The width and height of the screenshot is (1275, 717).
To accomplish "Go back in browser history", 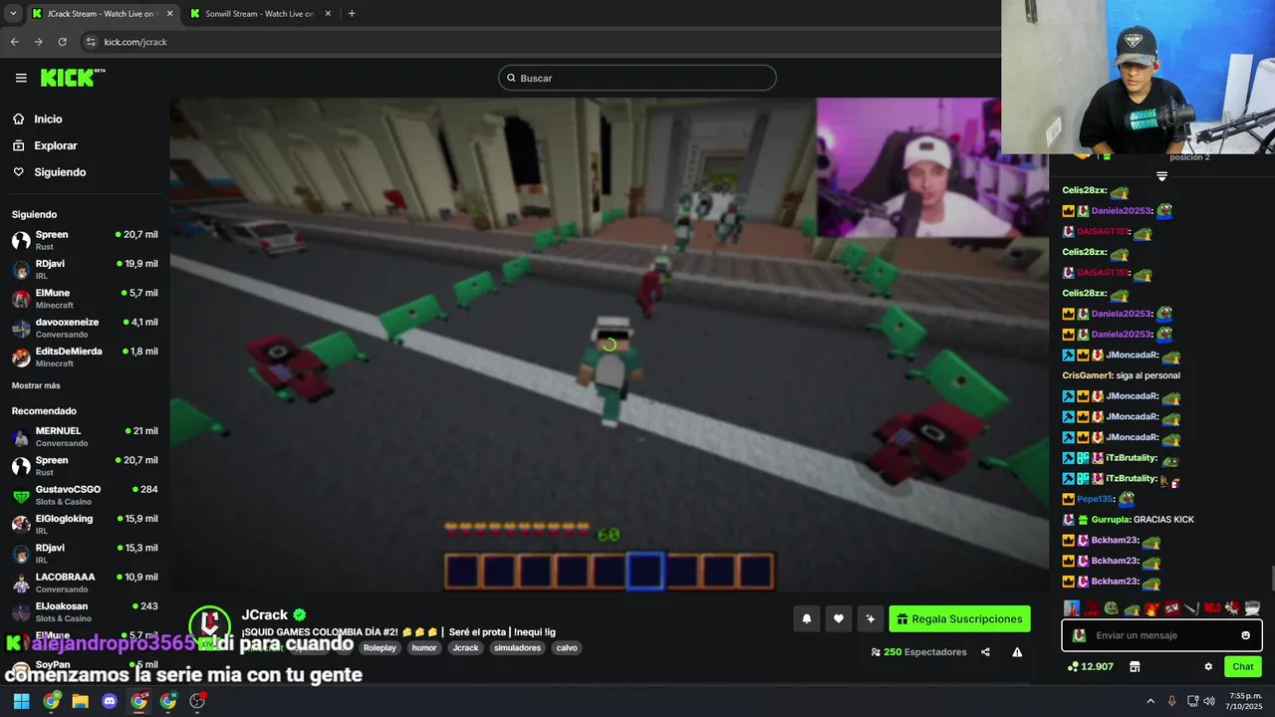I will 14,42.
